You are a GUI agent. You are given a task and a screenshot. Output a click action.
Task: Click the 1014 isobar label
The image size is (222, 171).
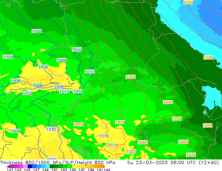(x=79, y=124)
